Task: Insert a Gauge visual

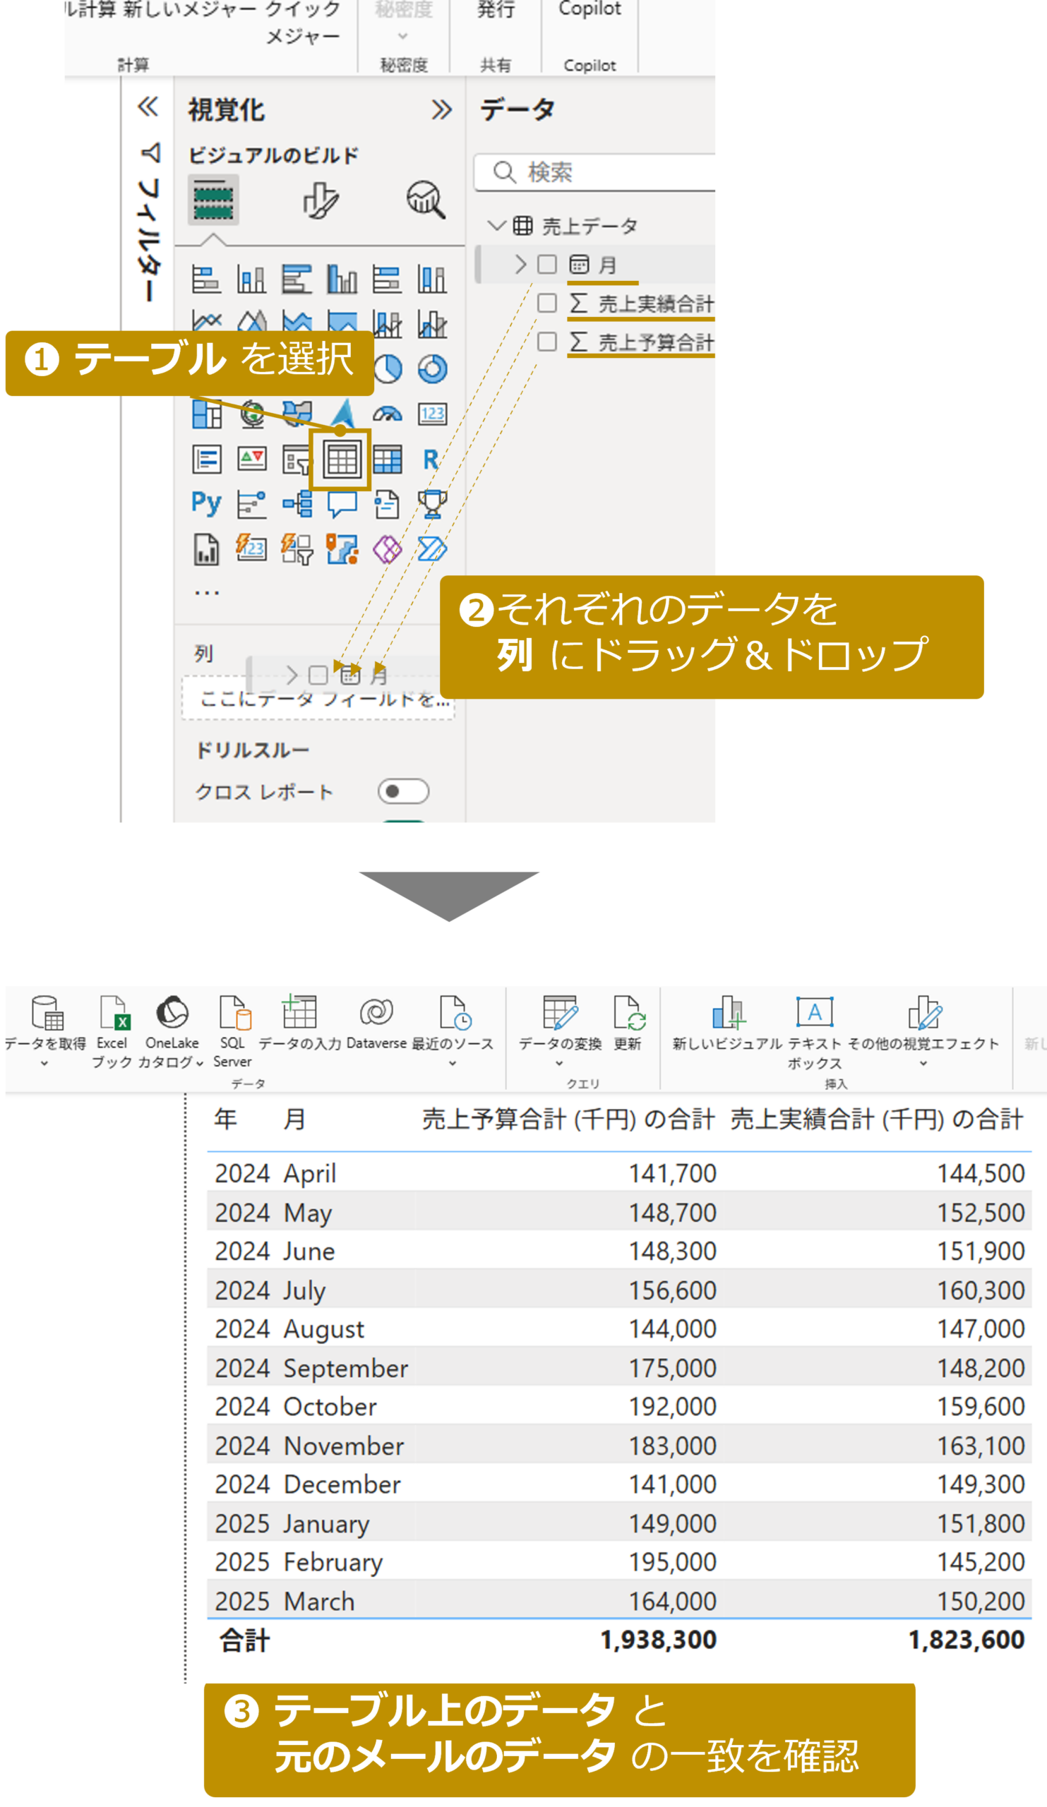Action: [388, 414]
